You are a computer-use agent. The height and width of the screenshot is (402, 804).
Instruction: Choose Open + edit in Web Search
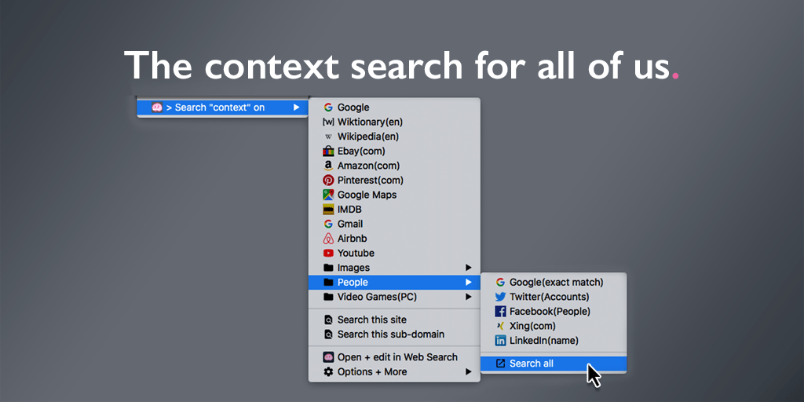click(x=394, y=357)
